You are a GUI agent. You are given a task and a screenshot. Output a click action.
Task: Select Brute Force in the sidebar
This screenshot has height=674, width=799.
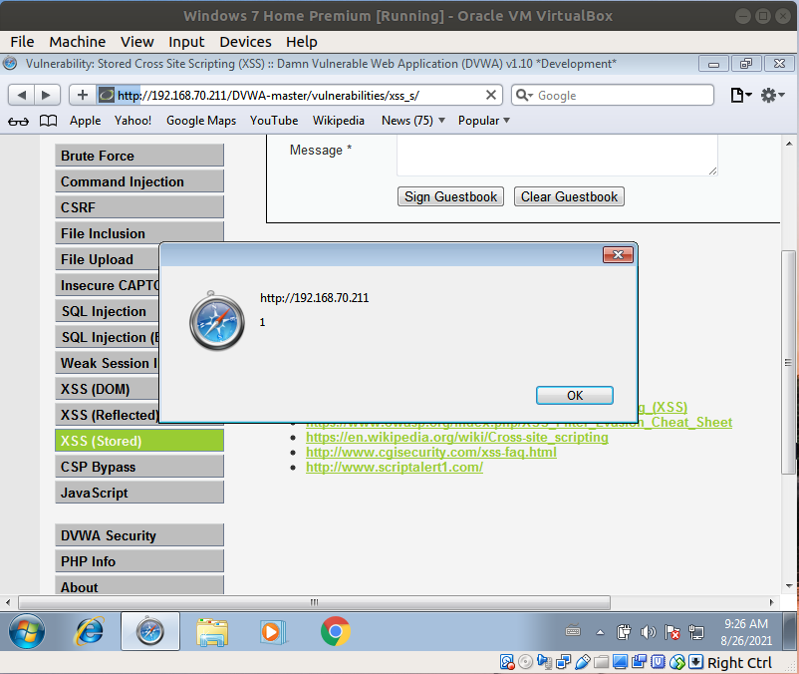tap(139, 156)
